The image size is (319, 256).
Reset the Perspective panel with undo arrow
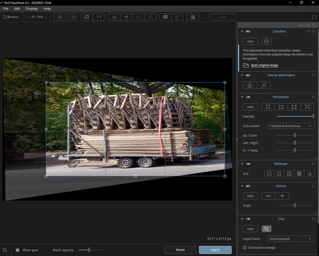(x=313, y=97)
